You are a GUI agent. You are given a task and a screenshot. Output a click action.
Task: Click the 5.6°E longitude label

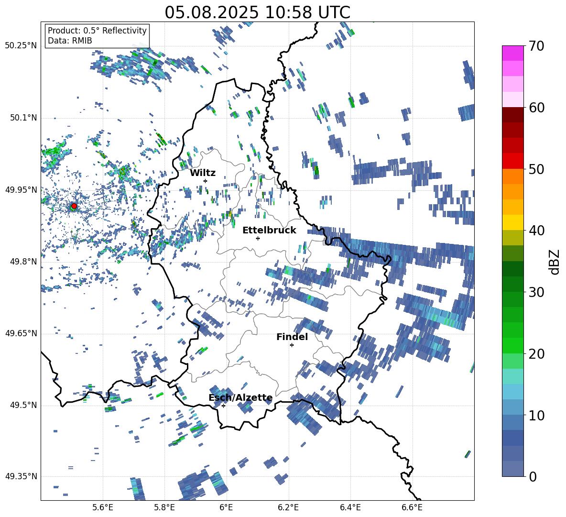pyautogui.click(x=103, y=507)
